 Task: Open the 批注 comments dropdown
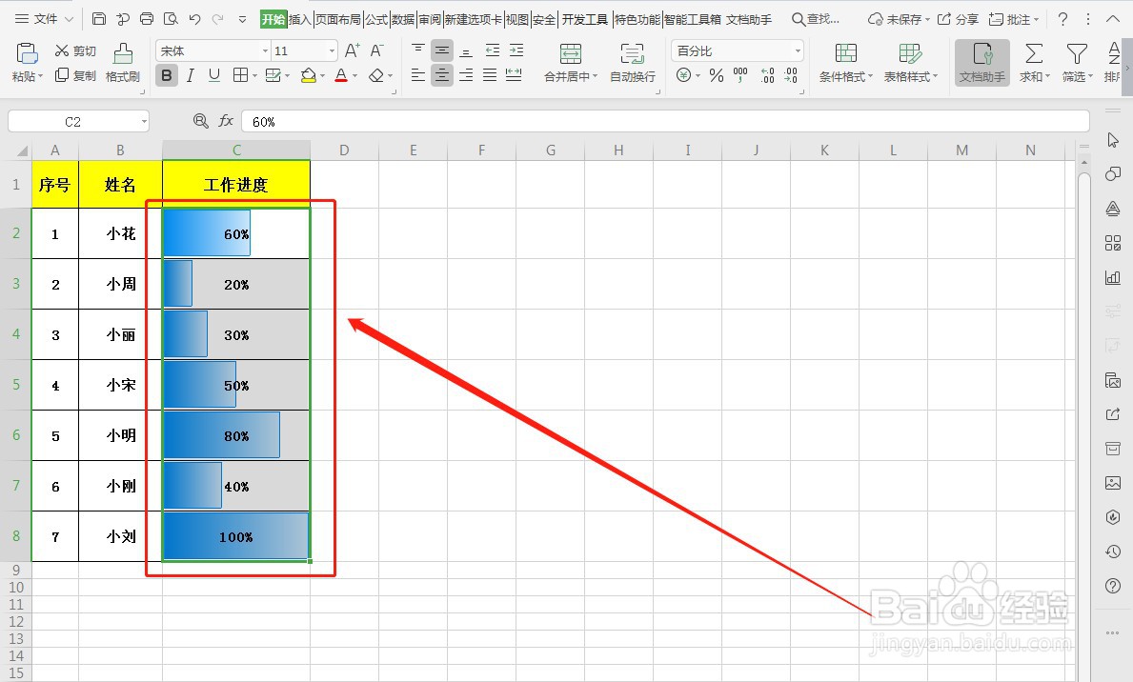point(1014,19)
